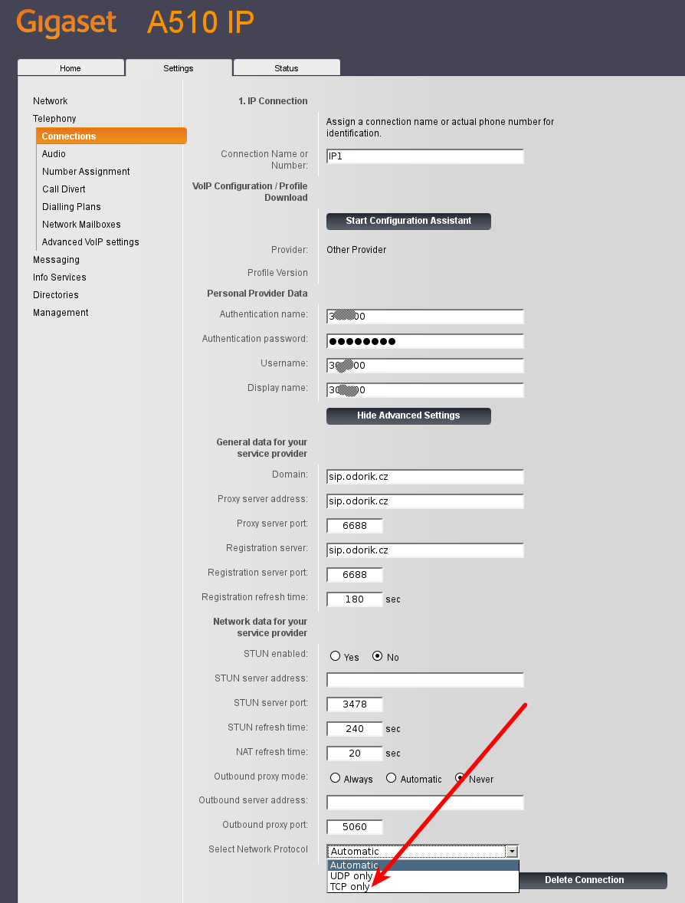The width and height of the screenshot is (685, 903).
Task: Go to Number Assignment page
Action: [86, 172]
